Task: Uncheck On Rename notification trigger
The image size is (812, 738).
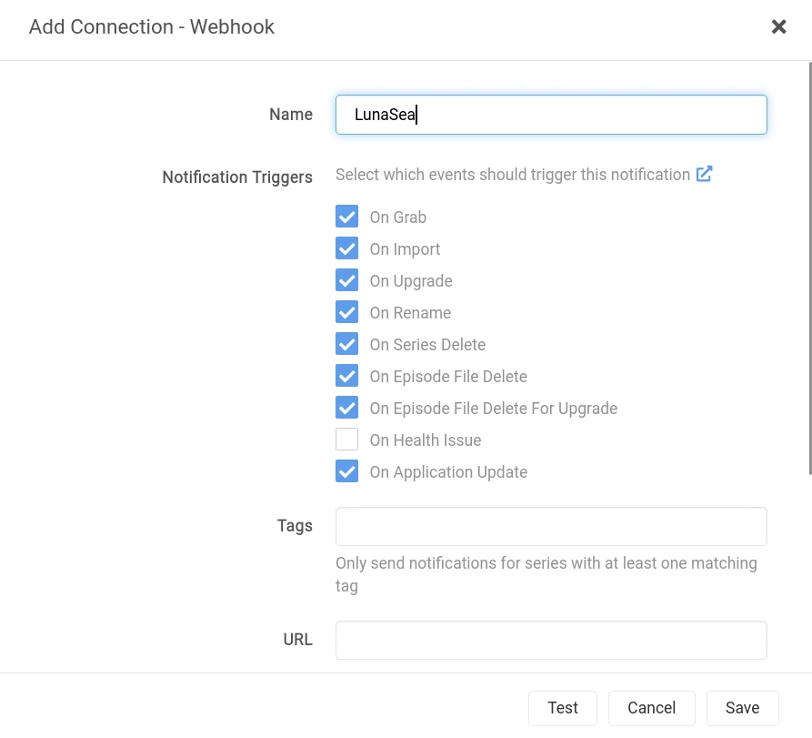Action: (346, 313)
